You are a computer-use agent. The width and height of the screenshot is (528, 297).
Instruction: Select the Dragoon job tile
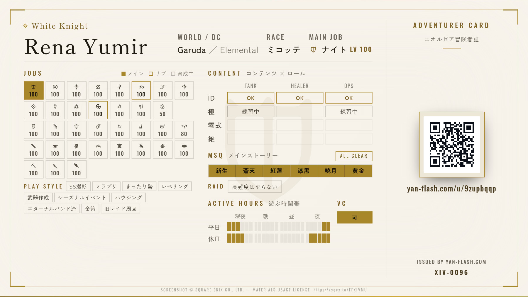tap(55, 110)
